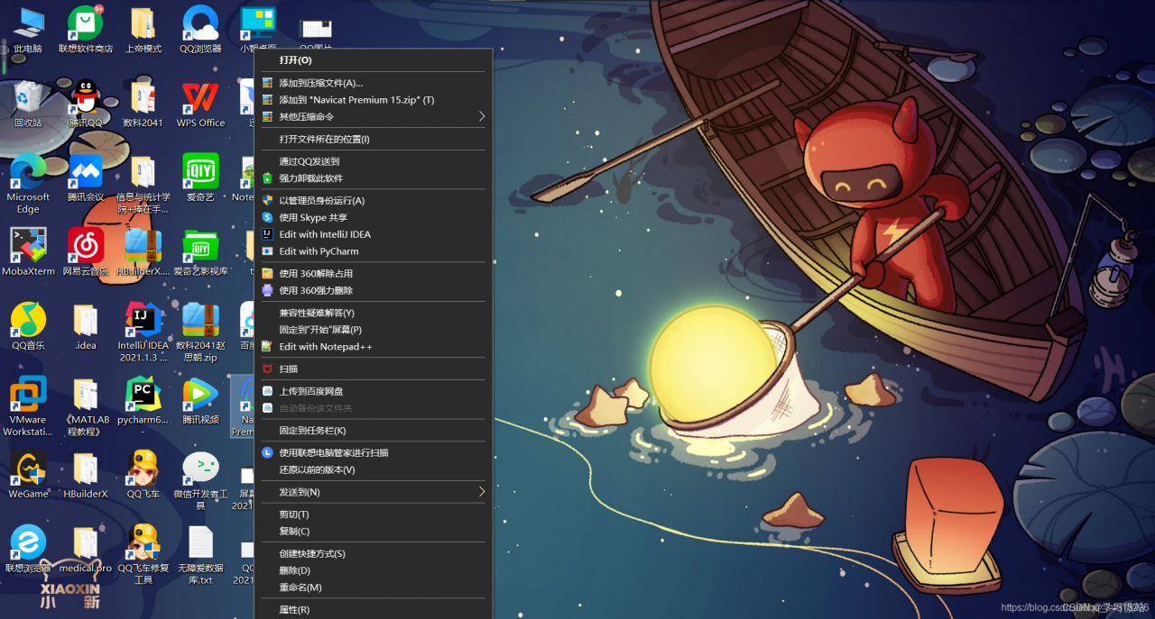Choose 剪切(T) in context menu
The height and width of the screenshot is (619, 1155).
click(374, 514)
